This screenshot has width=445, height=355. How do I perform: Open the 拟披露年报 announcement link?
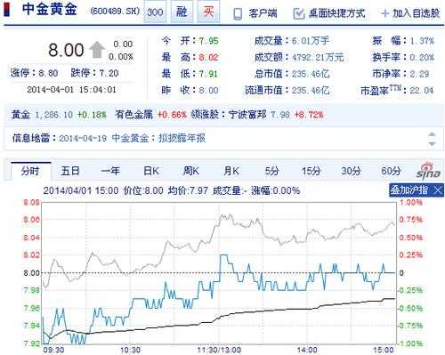tap(182, 138)
